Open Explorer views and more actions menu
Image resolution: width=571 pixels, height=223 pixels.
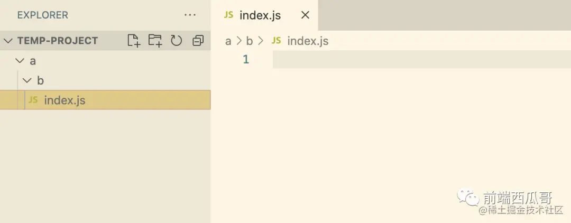tap(190, 15)
